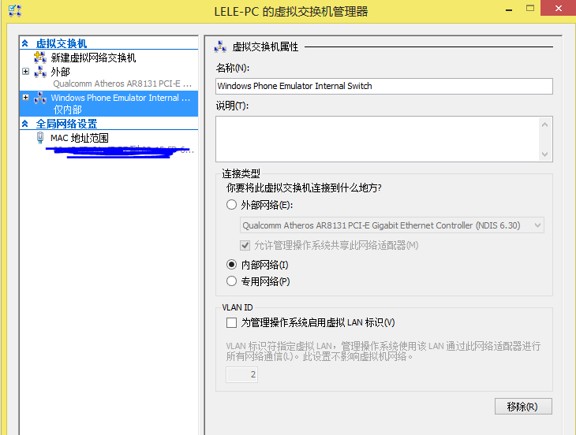Screen dimensions: 576x435
Task: Click the app icon in title bar
Action: click(15, 10)
